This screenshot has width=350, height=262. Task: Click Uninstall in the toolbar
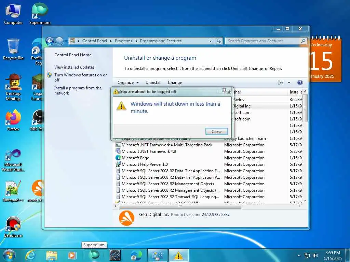point(153,83)
